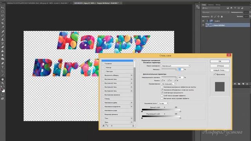251x141 pixels.
Task: Select the Horizontal Type tool
Action: (x=3, y=67)
